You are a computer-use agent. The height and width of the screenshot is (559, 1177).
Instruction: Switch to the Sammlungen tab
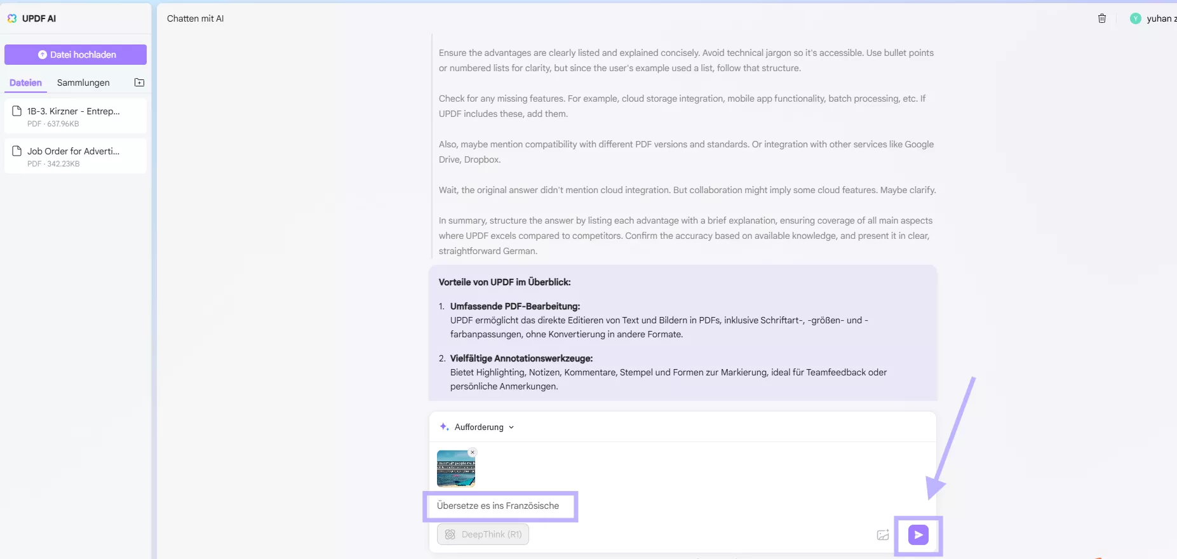tap(83, 83)
